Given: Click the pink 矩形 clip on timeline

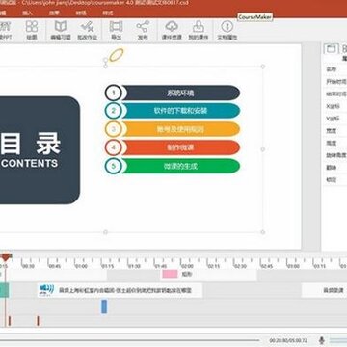Looking at the screenshot, I should [x=170, y=274].
